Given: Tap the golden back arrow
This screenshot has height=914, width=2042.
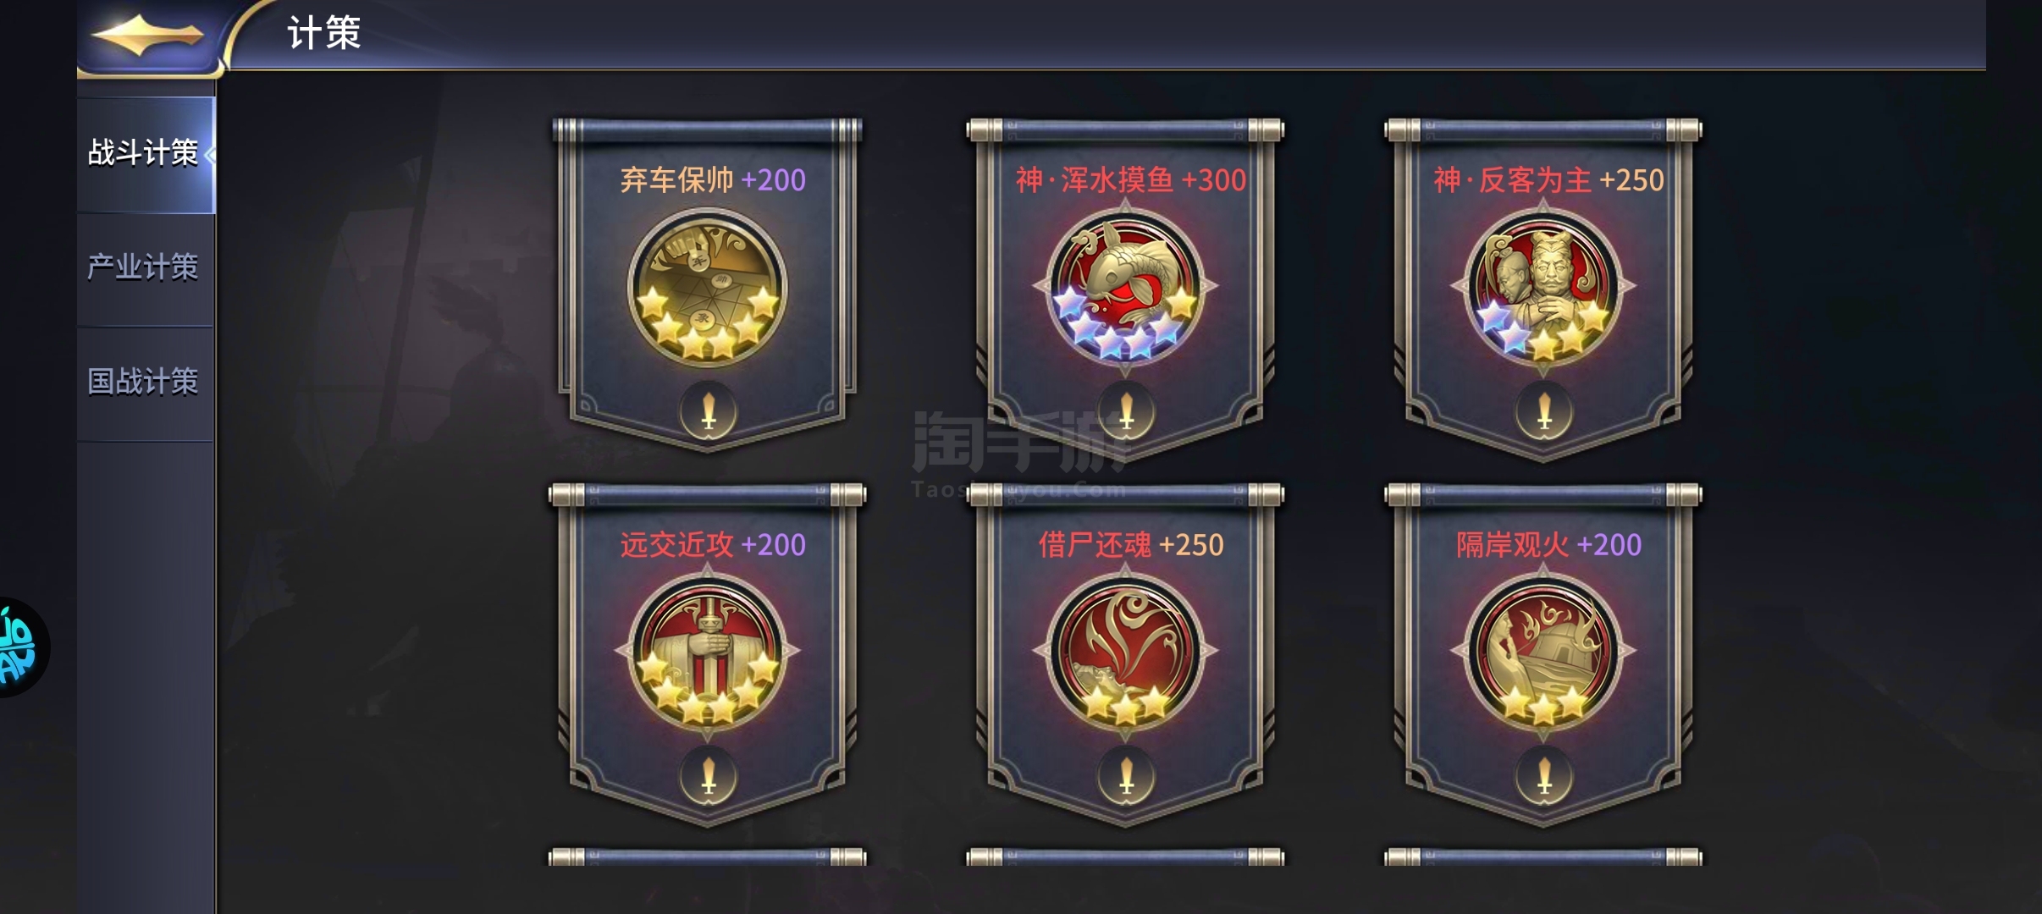Looking at the screenshot, I should click(x=148, y=36).
